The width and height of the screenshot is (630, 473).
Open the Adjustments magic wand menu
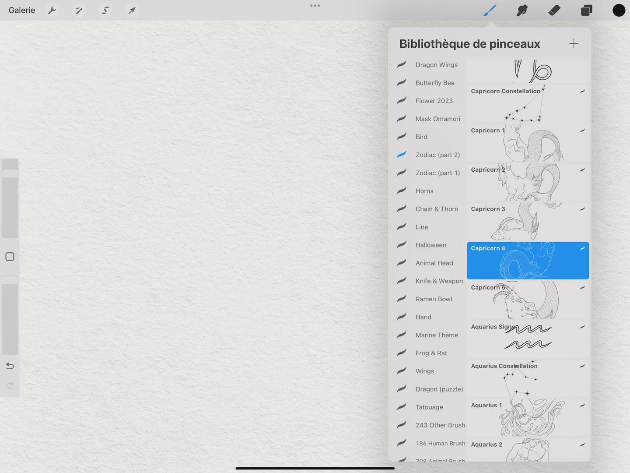pyautogui.click(x=79, y=10)
